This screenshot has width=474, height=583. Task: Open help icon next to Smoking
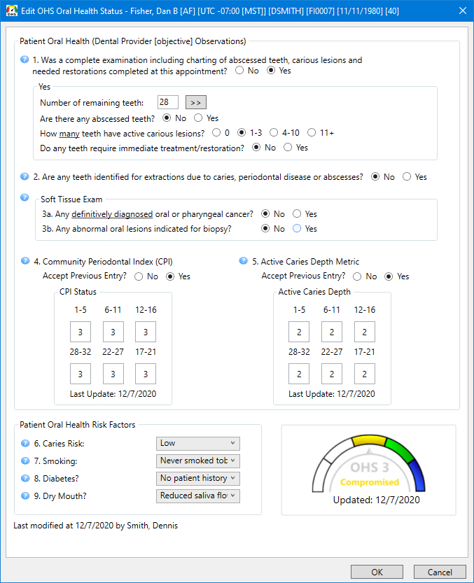tap(25, 461)
